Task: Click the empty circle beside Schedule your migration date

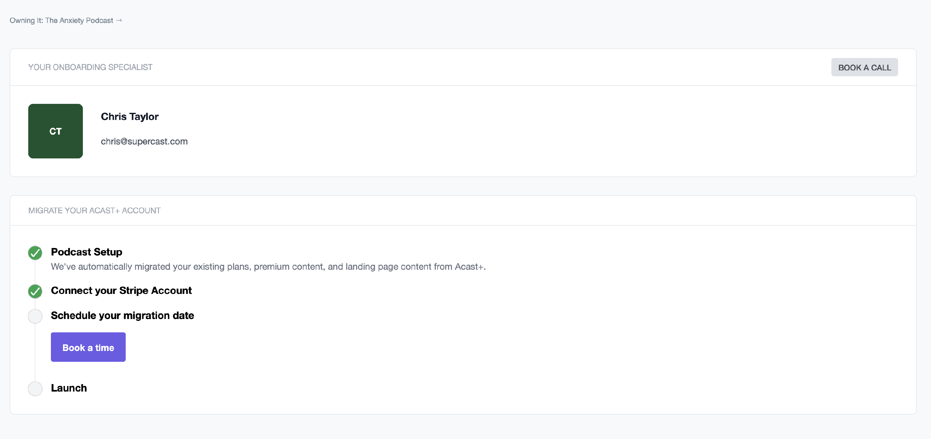Action: [x=35, y=316]
